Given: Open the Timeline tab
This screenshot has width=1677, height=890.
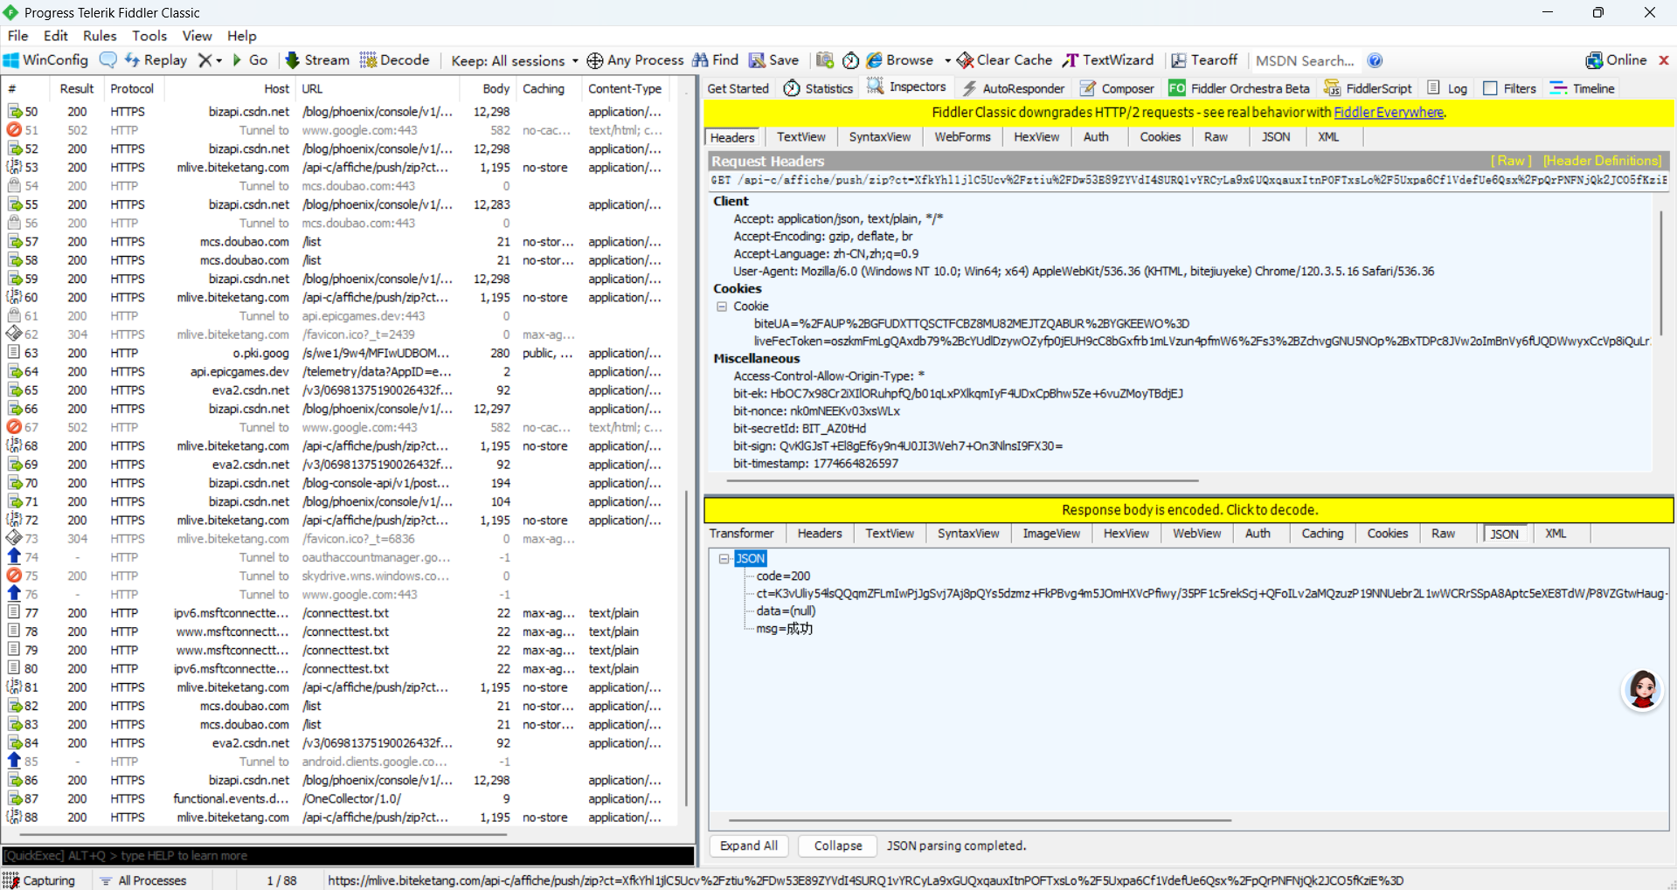Looking at the screenshot, I should tap(1583, 88).
